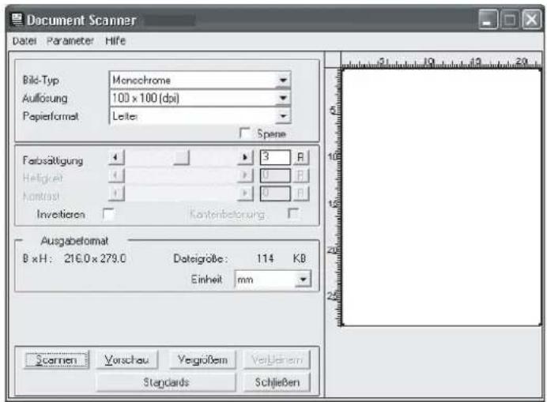This screenshot has height=402, width=547.
Task: Expand the Auflösung 100 x 100 dropdown
Action: coord(283,98)
